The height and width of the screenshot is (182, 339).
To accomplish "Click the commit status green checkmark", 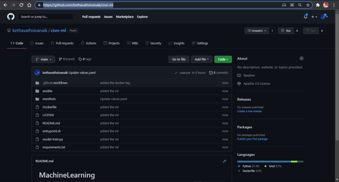I will 176,73.
